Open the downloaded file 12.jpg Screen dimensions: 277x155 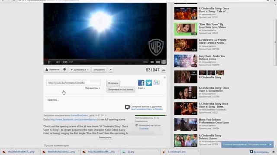tap(131, 152)
